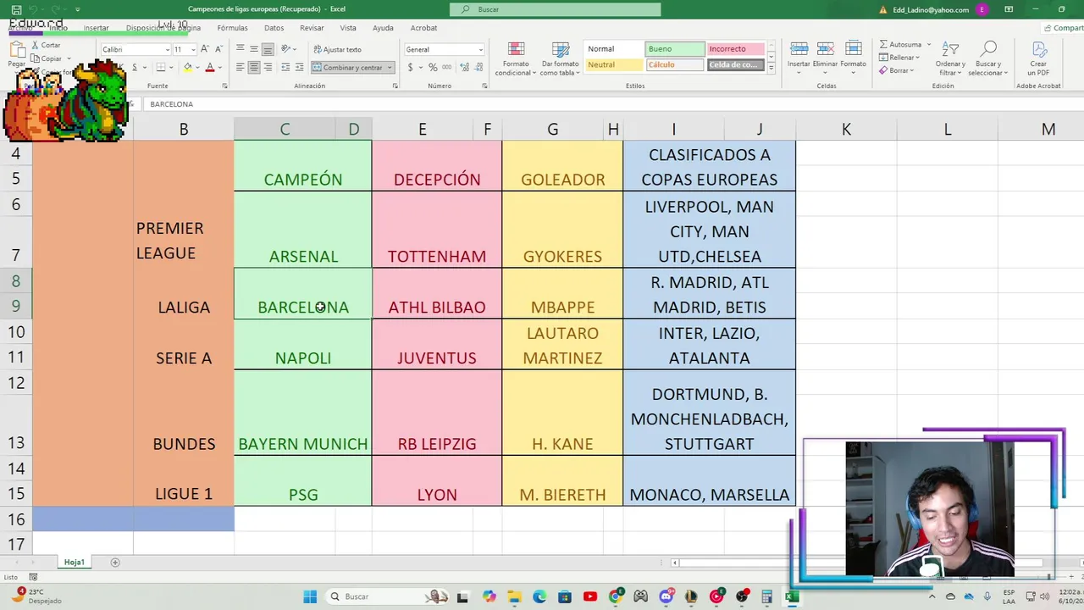This screenshot has width=1084, height=610.
Task: Open the Dar formato como tabla dropdown
Action: [561, 58]
